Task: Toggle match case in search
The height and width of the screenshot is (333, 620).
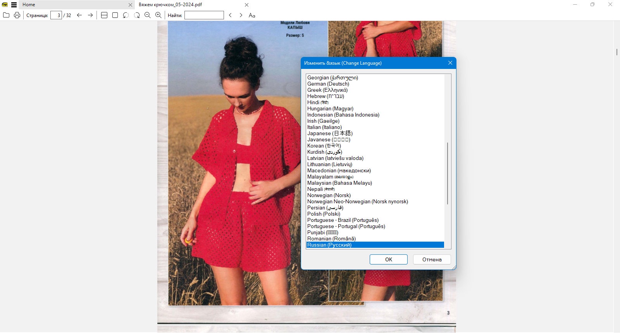Action: (252, 15)
